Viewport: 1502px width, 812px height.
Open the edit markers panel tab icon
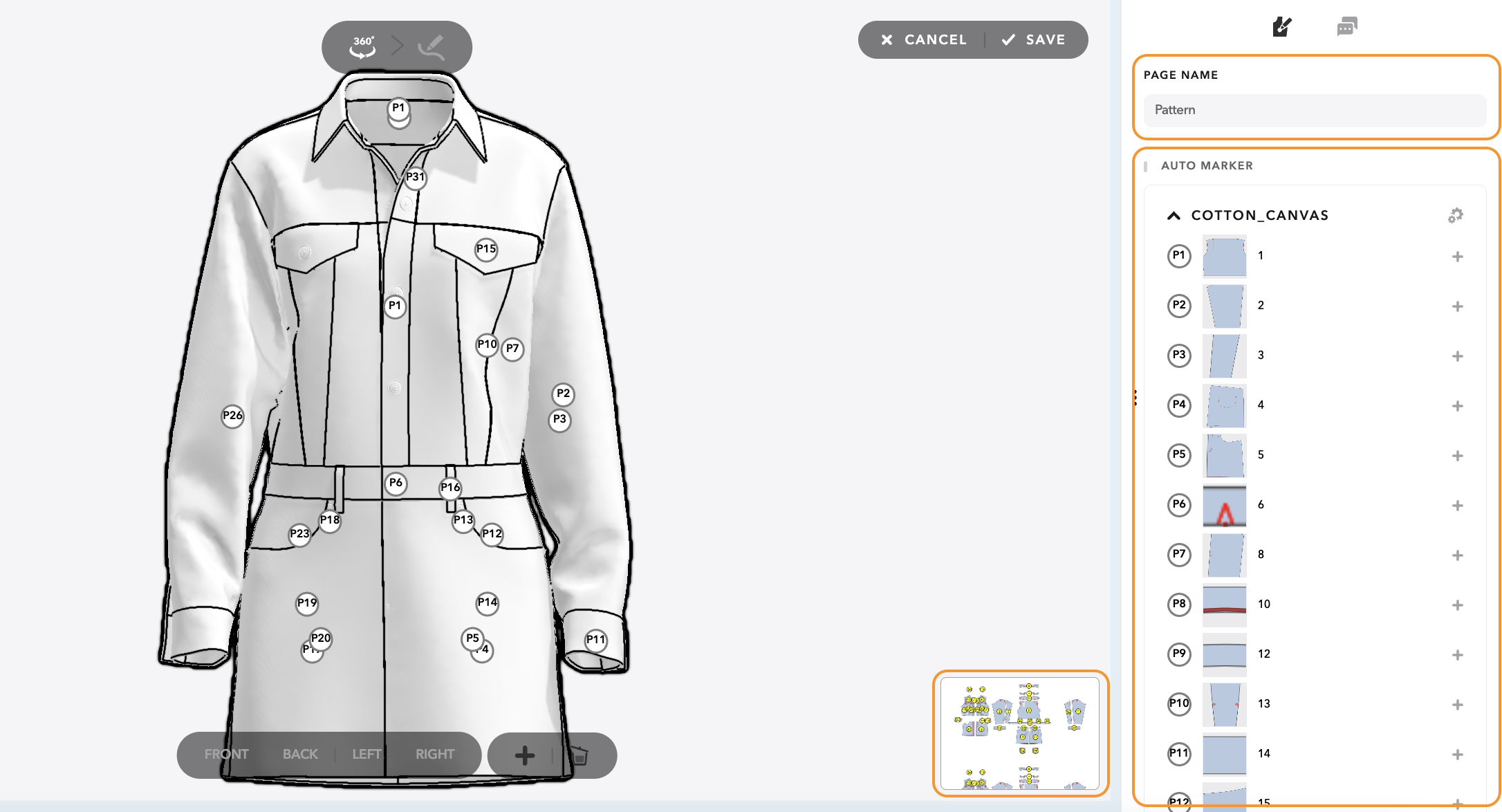[1281, 26]
